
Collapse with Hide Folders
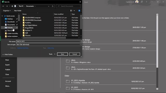click(x=8, y=55)
